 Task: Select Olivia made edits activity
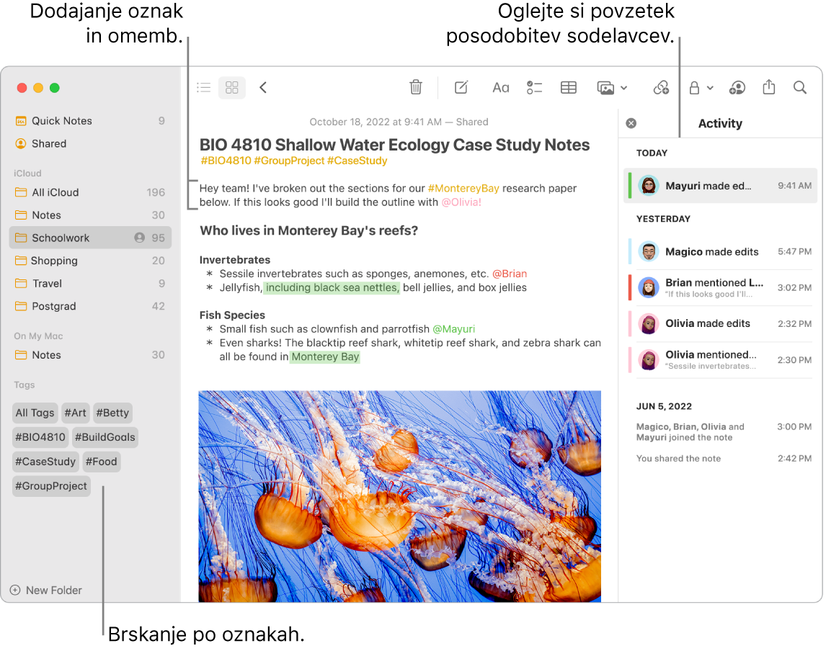(x=721, y=323)
